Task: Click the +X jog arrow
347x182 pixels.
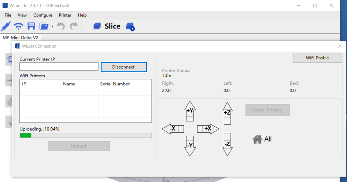Action: tap(208, 129)
